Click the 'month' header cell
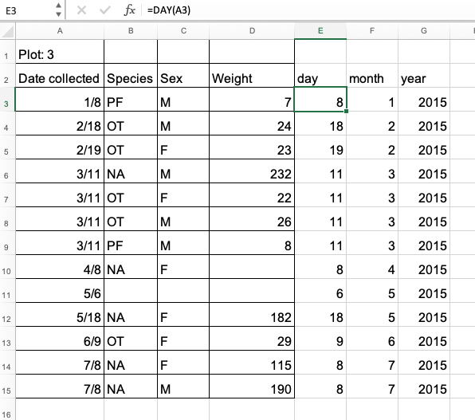 point(372,76)
